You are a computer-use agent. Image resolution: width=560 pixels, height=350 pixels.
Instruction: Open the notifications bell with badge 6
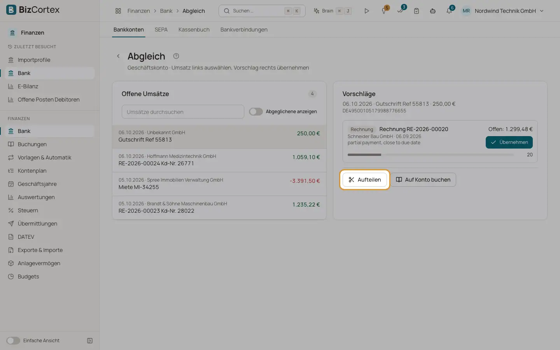coord(450,10)
